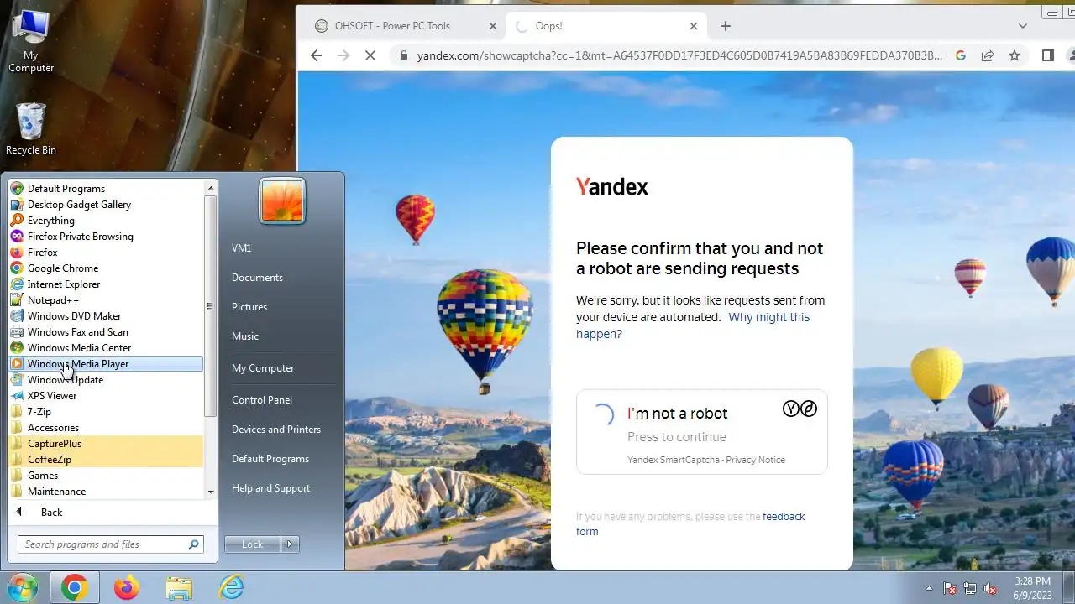Click the Google translate icon in address bar

961,55
